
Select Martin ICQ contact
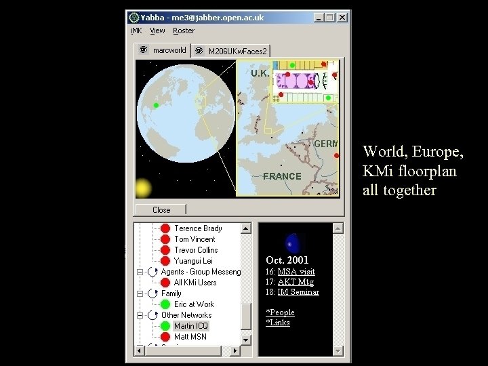190,326
